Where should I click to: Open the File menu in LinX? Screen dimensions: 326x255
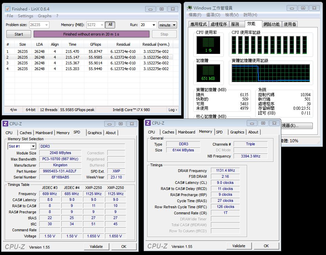[10, 16]
